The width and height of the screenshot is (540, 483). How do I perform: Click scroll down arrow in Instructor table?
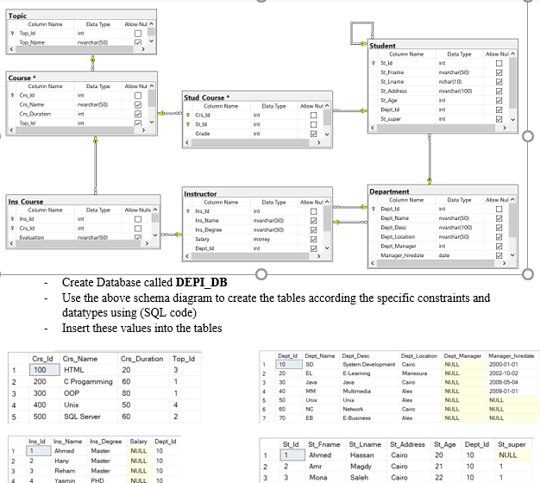pos(327,248)
